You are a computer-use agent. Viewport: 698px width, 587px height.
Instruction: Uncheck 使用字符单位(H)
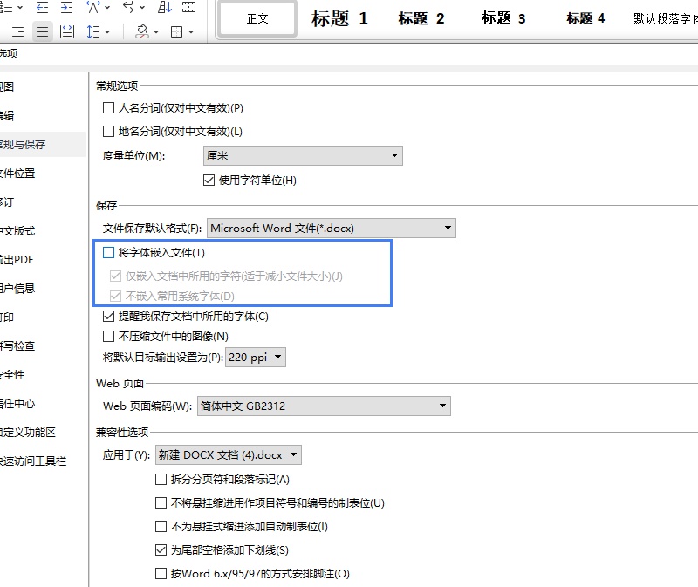(x=209, y=181)
